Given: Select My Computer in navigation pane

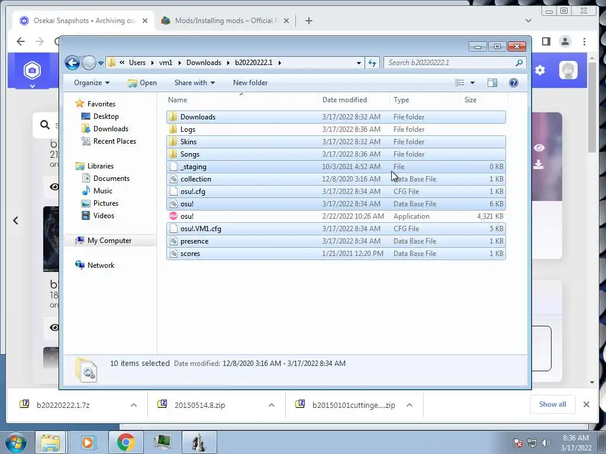Looking at the screenshot, I should point(109,240).
